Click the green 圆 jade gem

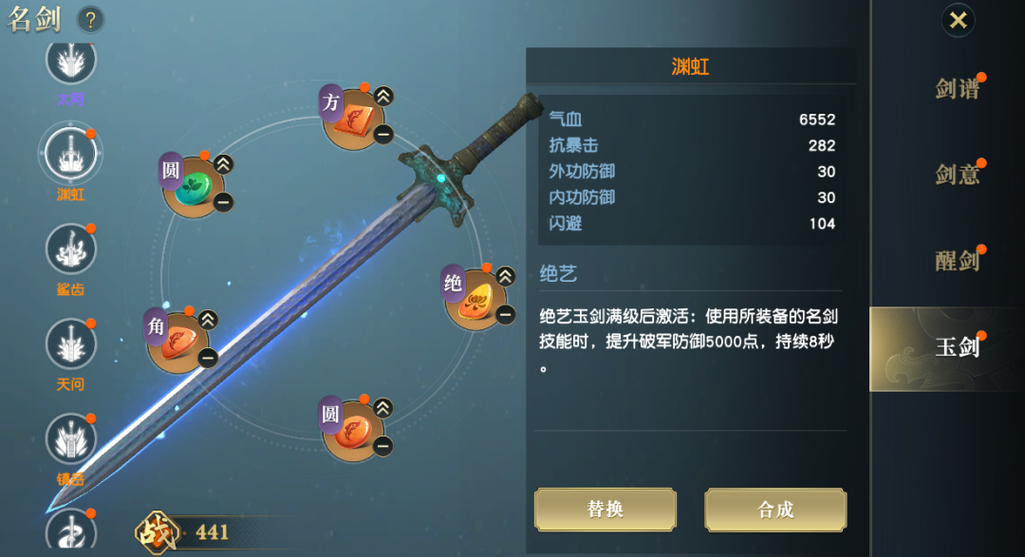[x=194, y=188]
